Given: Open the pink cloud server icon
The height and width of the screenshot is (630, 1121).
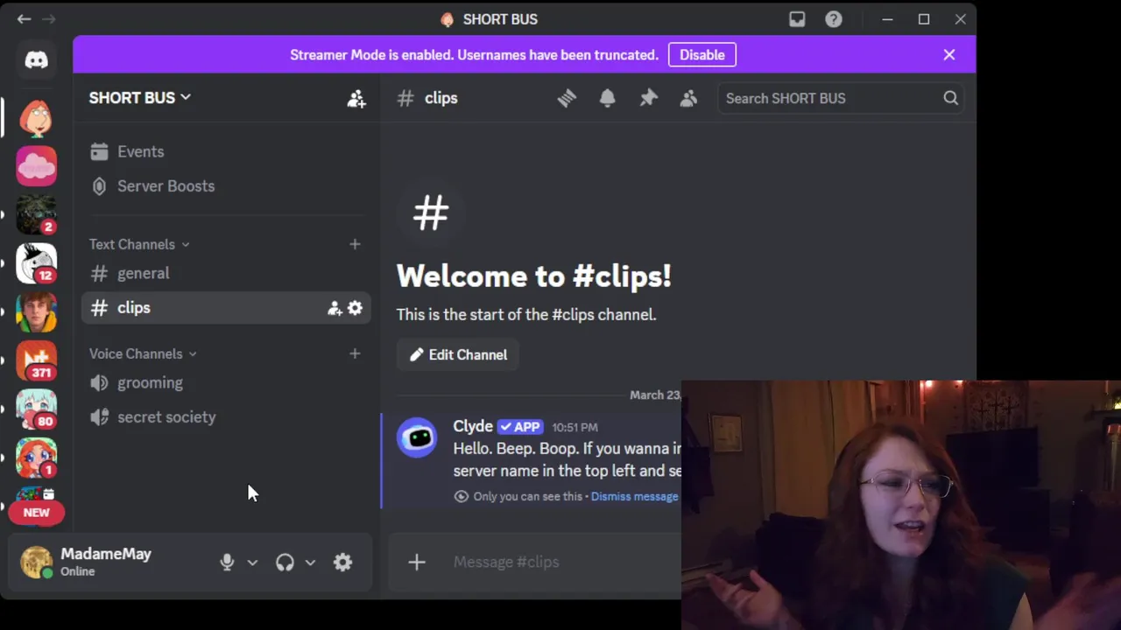Looking at the screenshot, I should (x=36, y=166).
